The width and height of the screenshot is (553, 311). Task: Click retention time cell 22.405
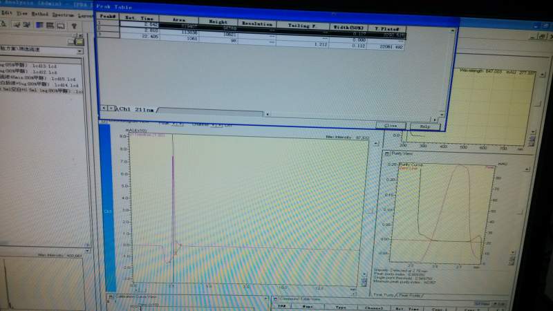[x=140, y=36]
